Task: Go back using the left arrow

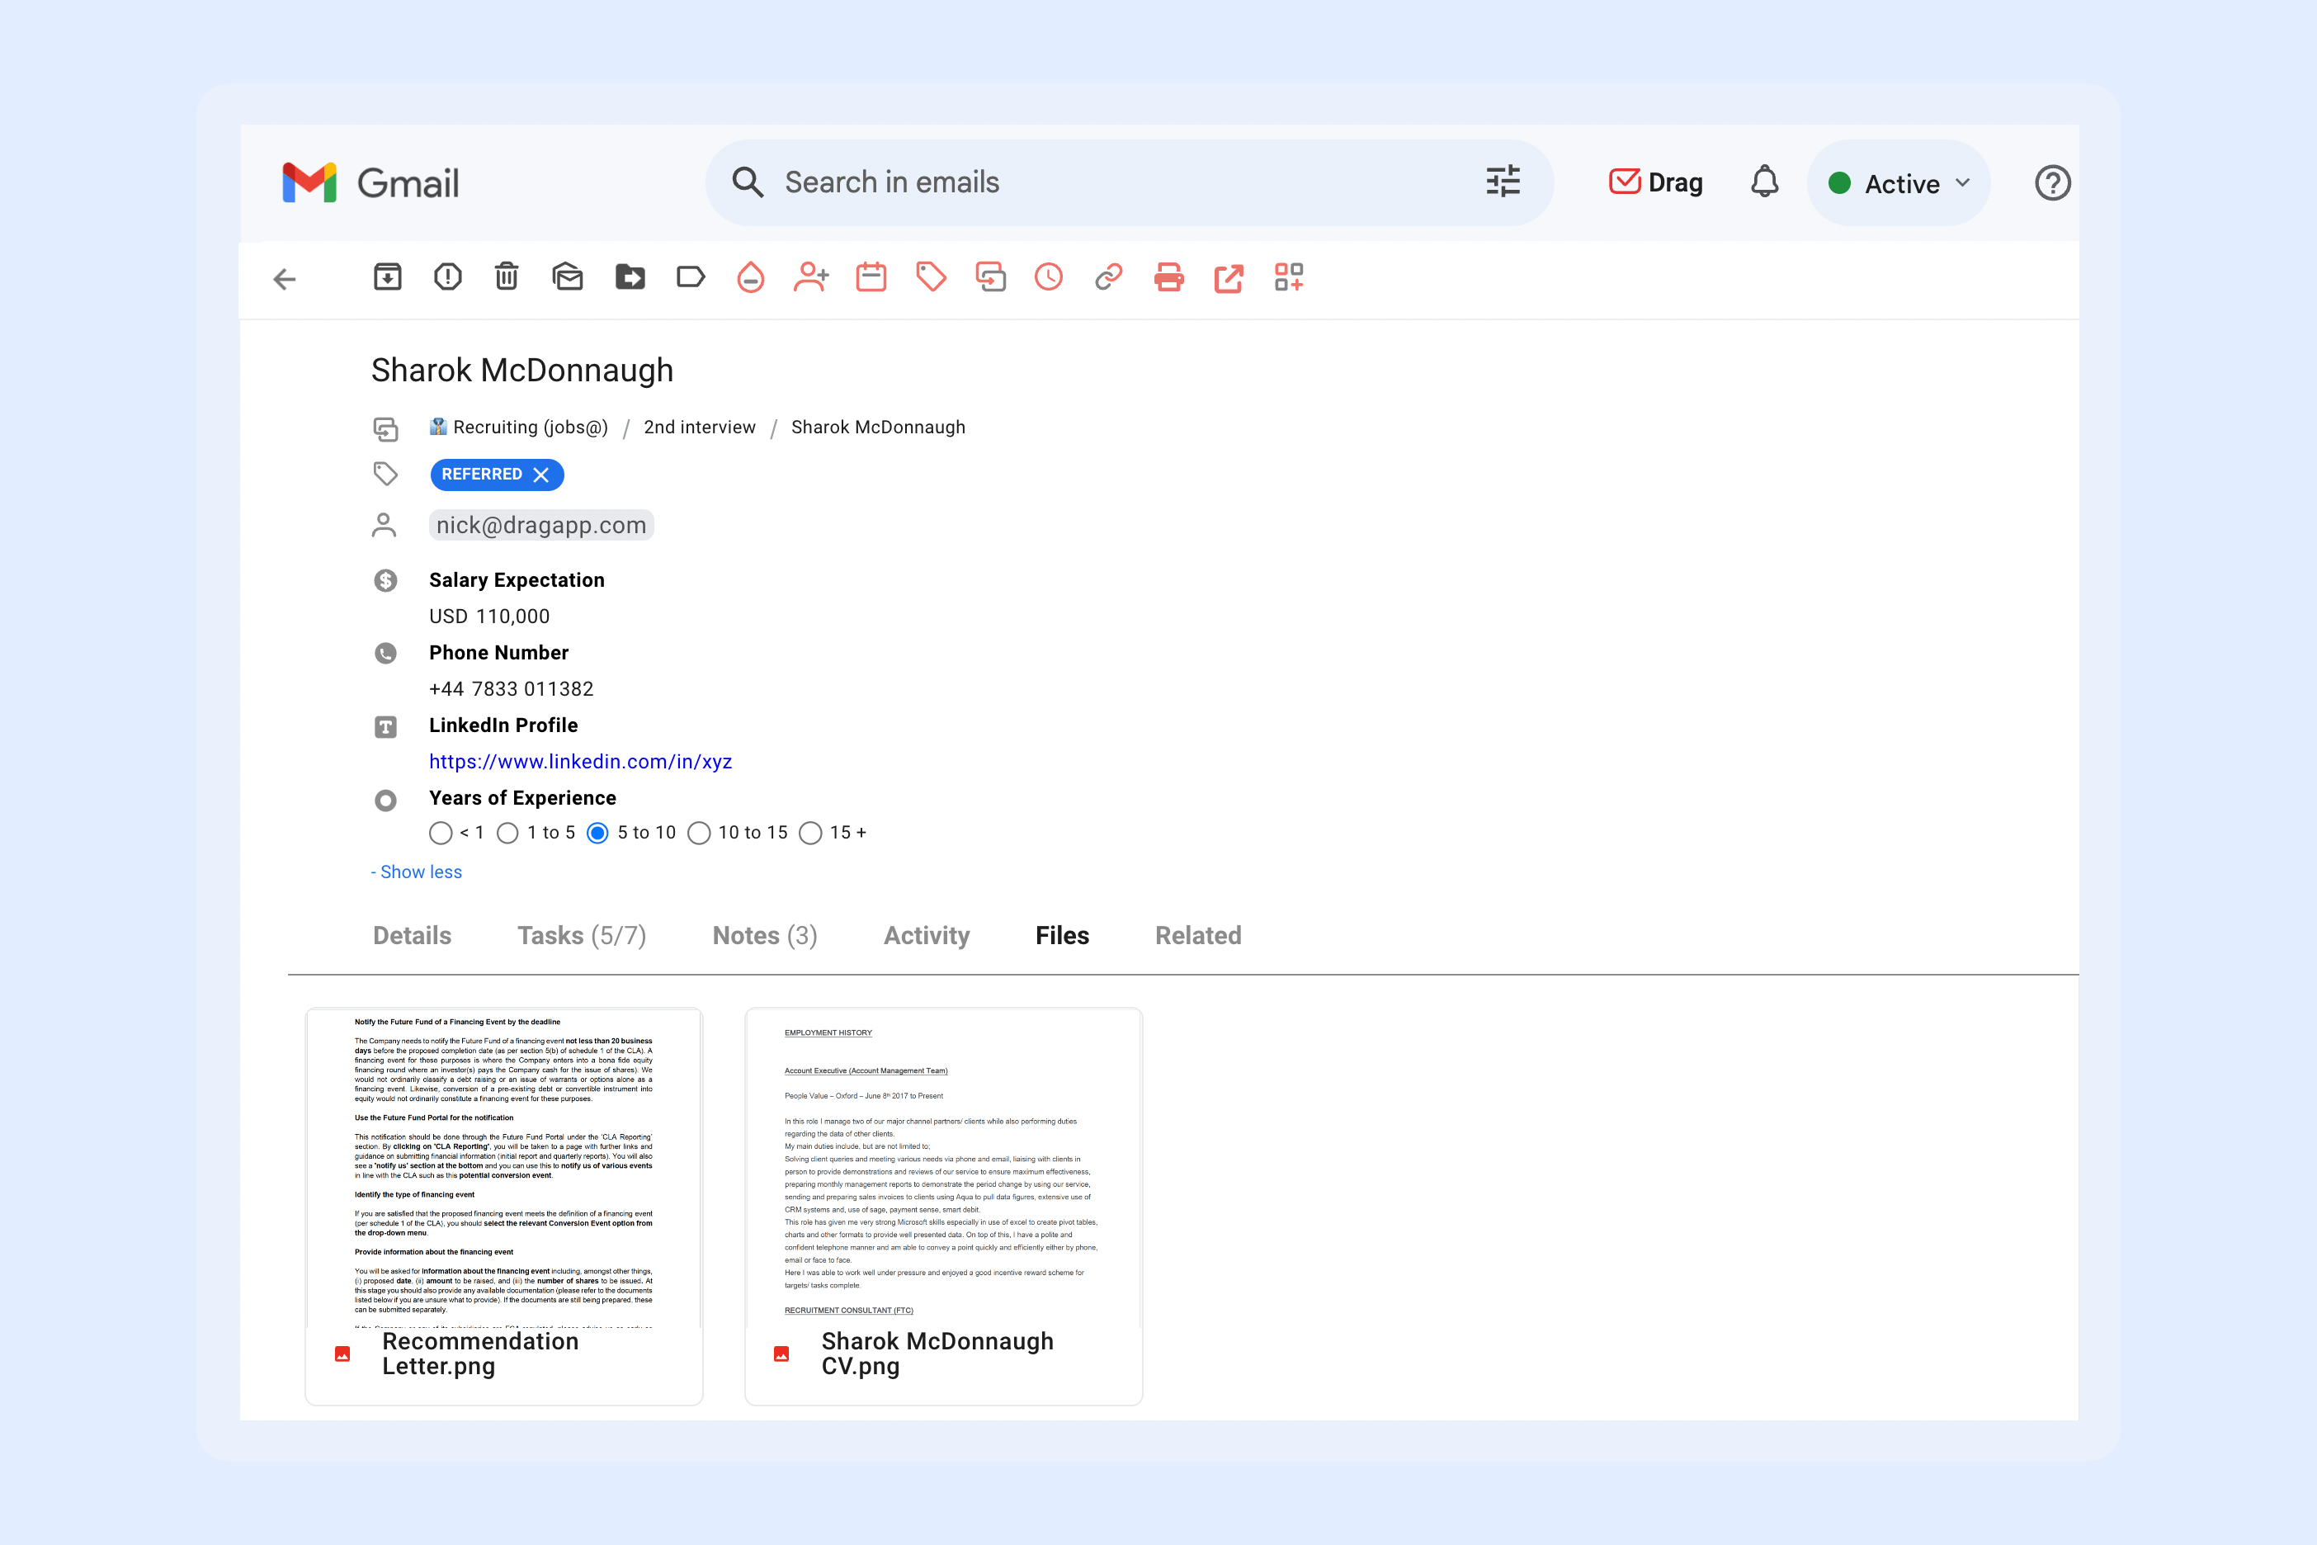Action: click(x=285, y=279)
